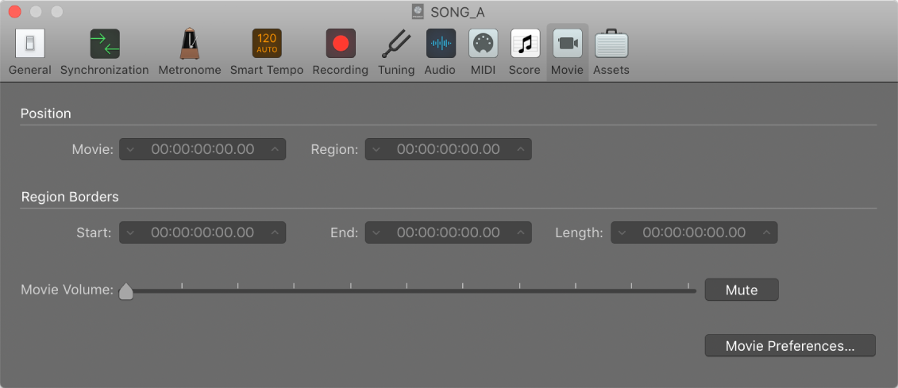
Task: Decrease the Movie position value arrow
Action: tap(130, 149)
